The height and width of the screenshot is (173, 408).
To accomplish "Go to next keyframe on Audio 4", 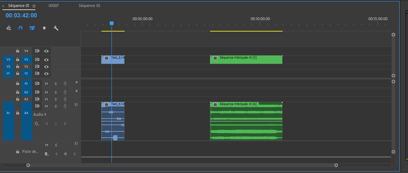I will (x=65, y=124).
